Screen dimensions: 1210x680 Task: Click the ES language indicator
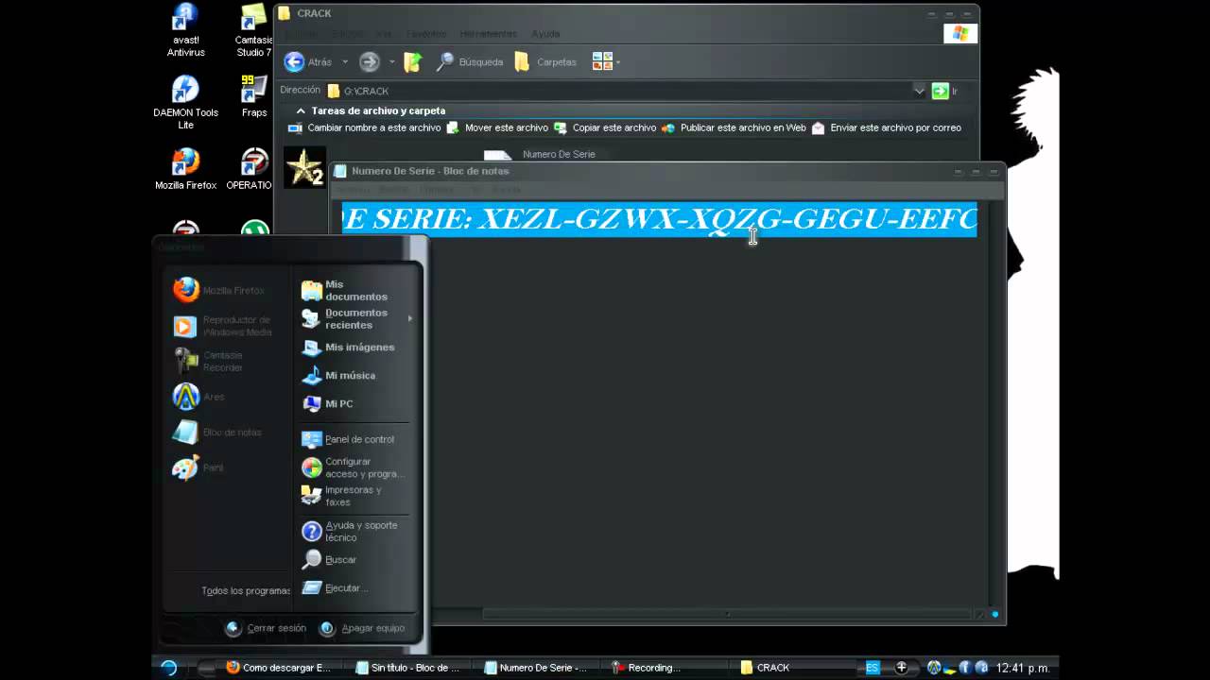click(873, 668)
